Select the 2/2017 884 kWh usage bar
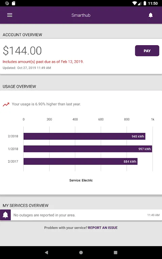 point(81,162)
